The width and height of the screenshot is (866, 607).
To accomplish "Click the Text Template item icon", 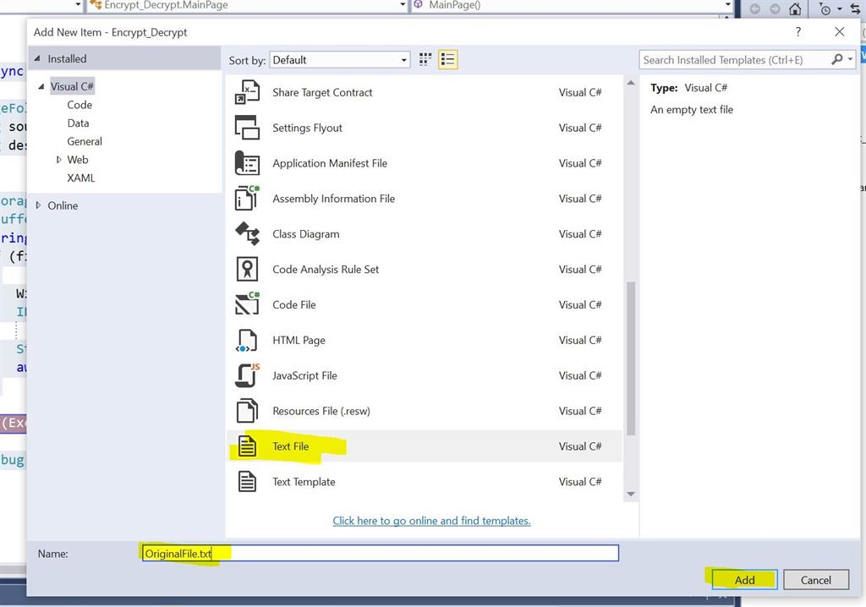I will tap(247, 482).
